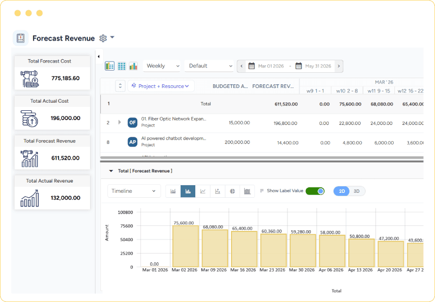The image size is (435, 302).
Task: Click the OF project badge
Action: (x=132, y=123)
